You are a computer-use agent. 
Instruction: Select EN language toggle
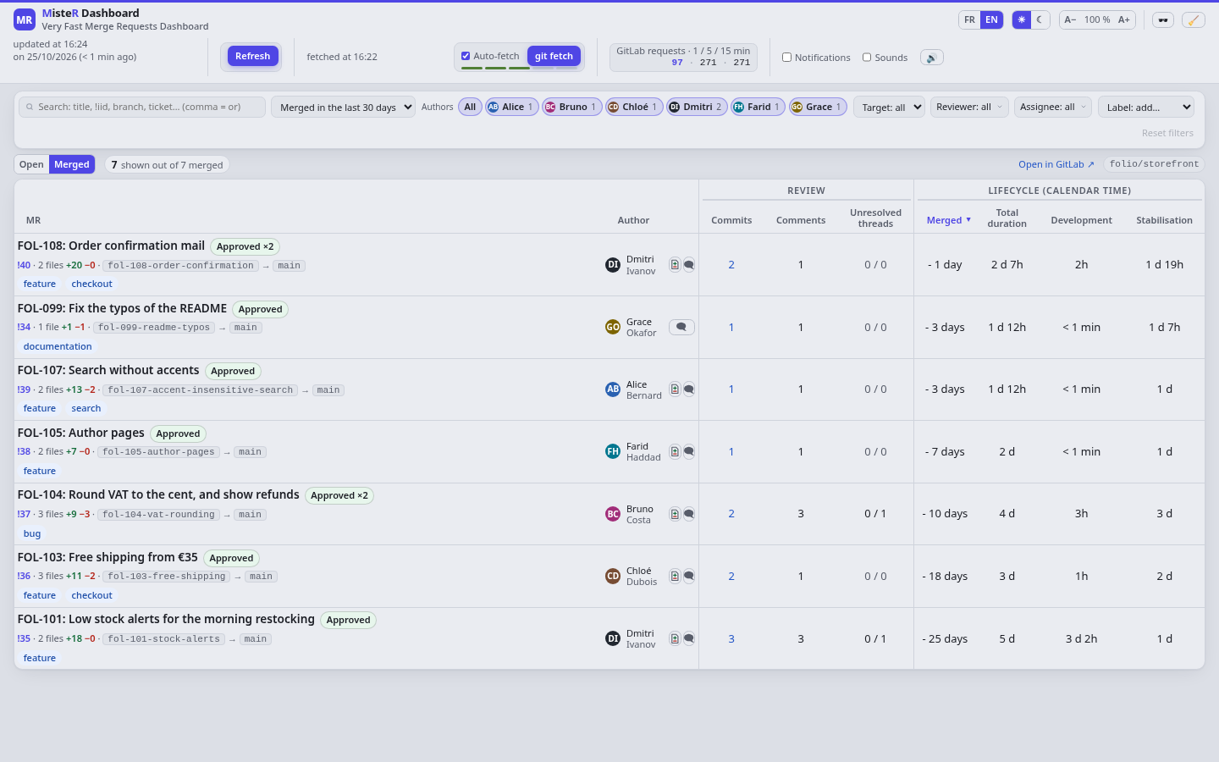pyautogui.click(x=991, y=19)
